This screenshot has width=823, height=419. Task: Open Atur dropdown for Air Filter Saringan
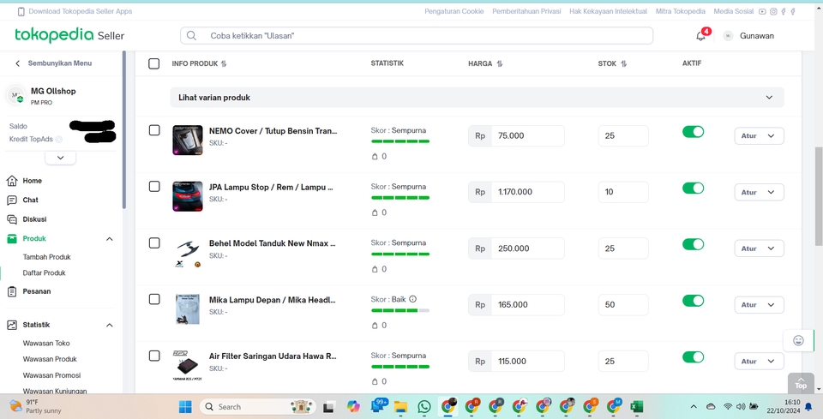pos(759,362)
